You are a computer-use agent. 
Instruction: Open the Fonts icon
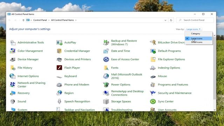106,68
